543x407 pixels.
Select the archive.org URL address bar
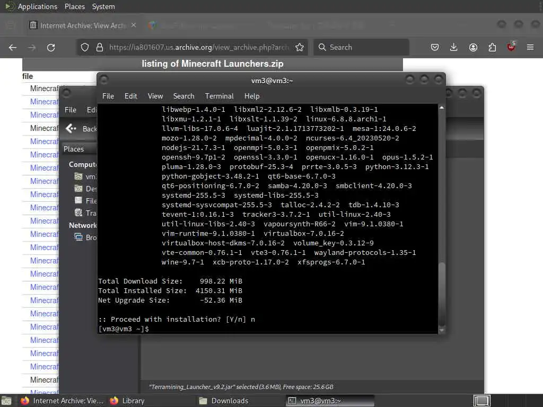point(199,47)
